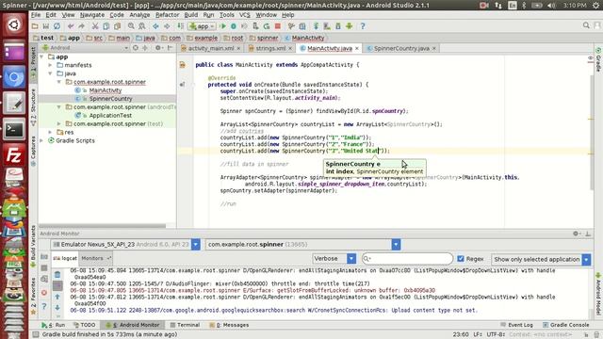The image size is (603, 339).
Task: Navigate Forward with the right arrow icon
Action: pyautogui.click(x=167, y=26)
